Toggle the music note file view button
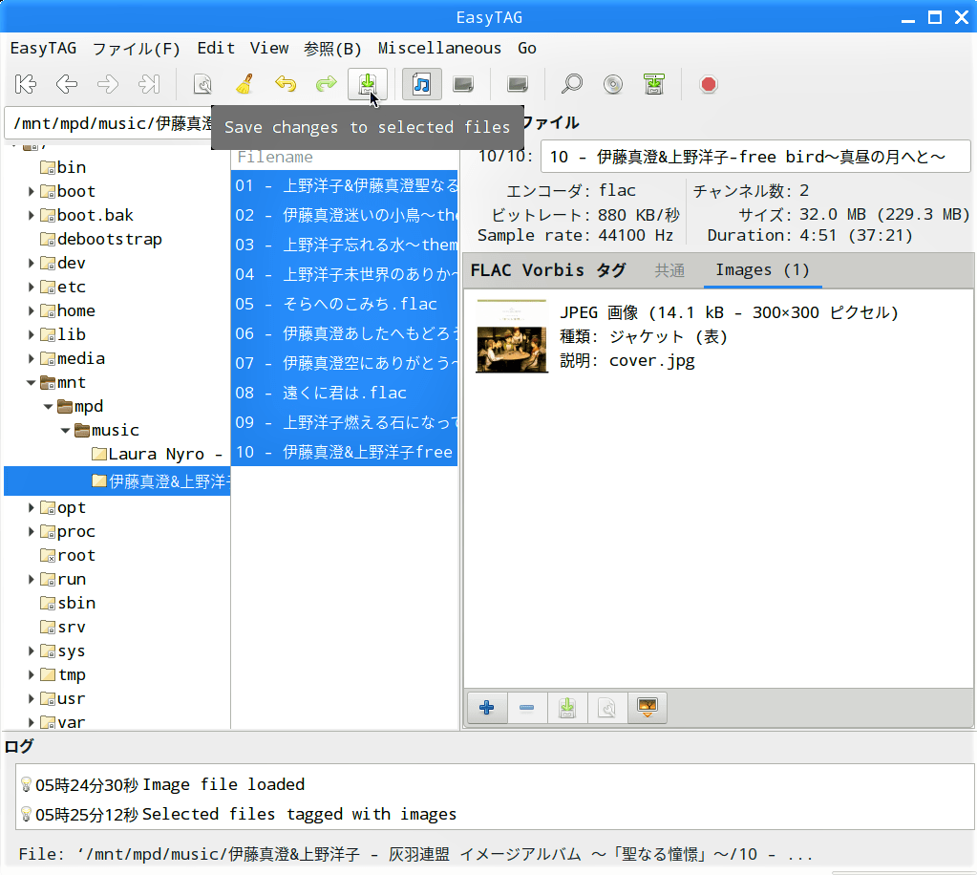The height and width of the screenshot is (875, 977). click(421, 84)
